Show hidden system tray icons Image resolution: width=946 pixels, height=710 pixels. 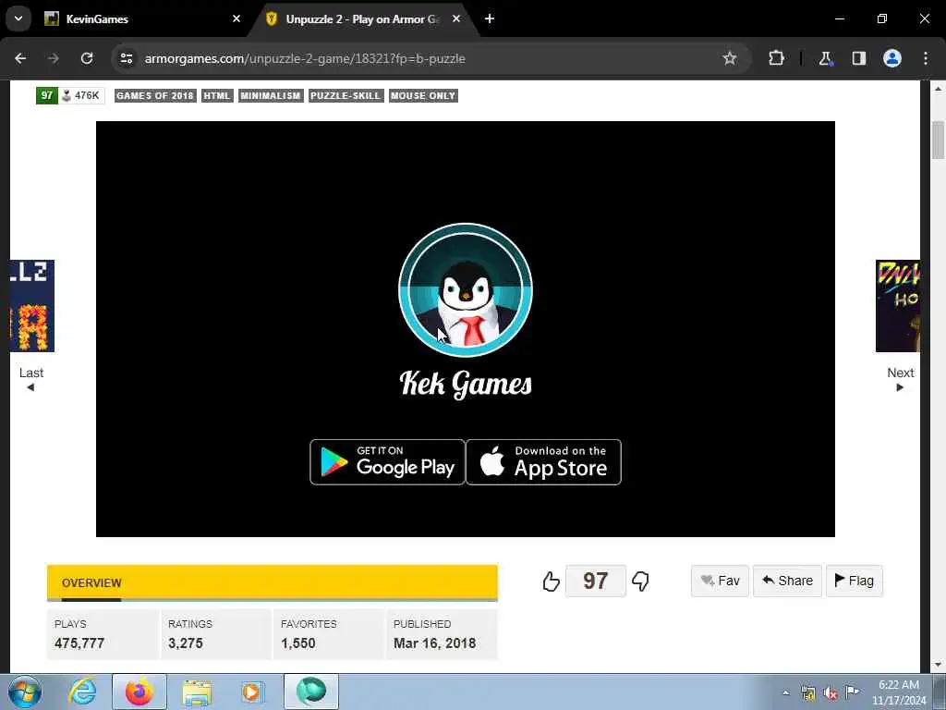tap(785, 693)
